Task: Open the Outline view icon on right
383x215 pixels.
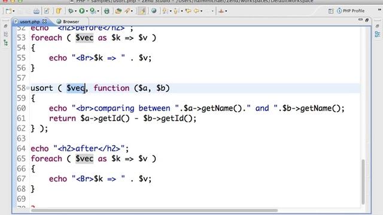Action: pyautogui.click(x=378, y=35)
